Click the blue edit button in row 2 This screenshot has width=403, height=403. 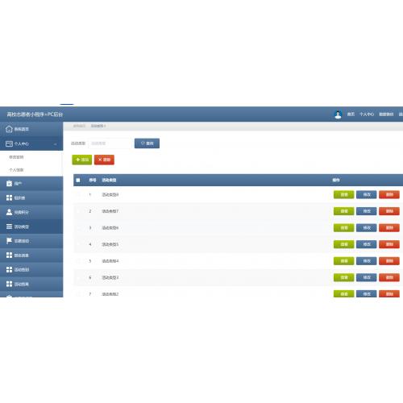pos(367,211)
